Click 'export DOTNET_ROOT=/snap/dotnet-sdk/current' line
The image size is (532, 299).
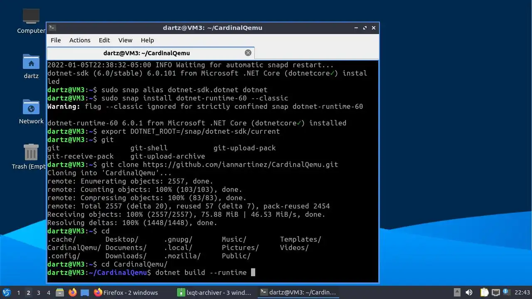[x=190, y=131]
